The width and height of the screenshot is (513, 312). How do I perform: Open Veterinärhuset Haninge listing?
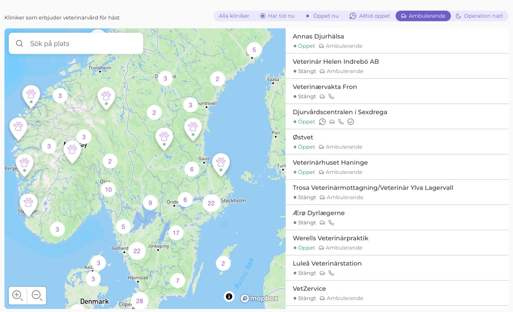pyautogui.click(x=397, y=167)
